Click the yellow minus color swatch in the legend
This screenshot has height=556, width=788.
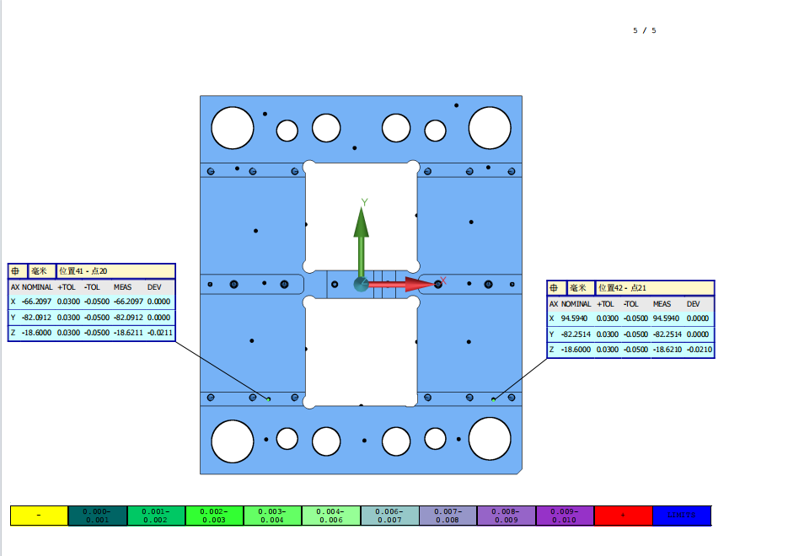(x=40, y=516)
